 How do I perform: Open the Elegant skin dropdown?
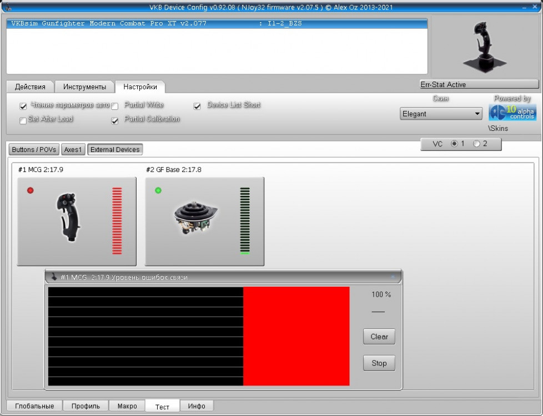(441, 114)
